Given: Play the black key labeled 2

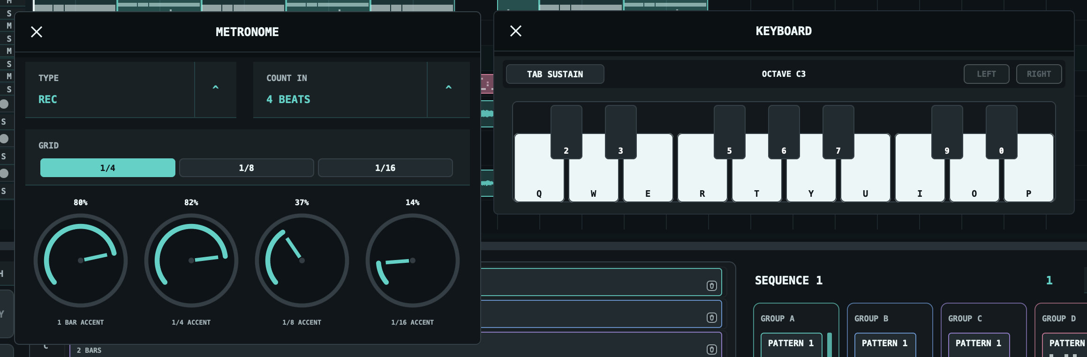Looking at the screenshot, I should pos(566,132).
